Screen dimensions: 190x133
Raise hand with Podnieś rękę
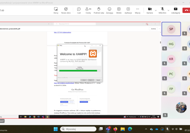99,10
